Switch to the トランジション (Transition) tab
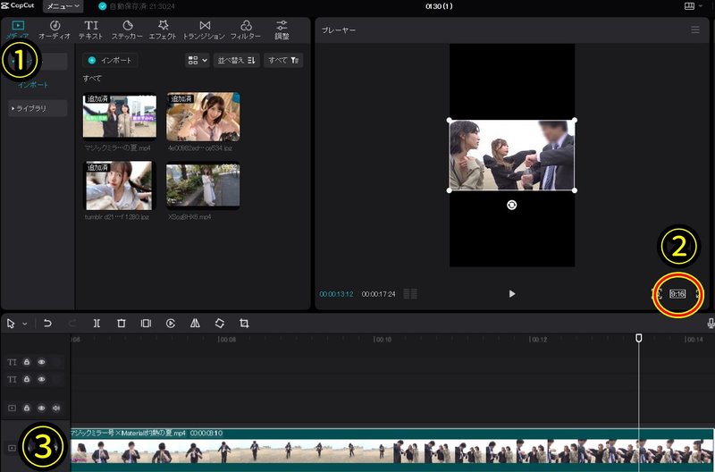The image size is (715, 472). (x=205, y=30)
